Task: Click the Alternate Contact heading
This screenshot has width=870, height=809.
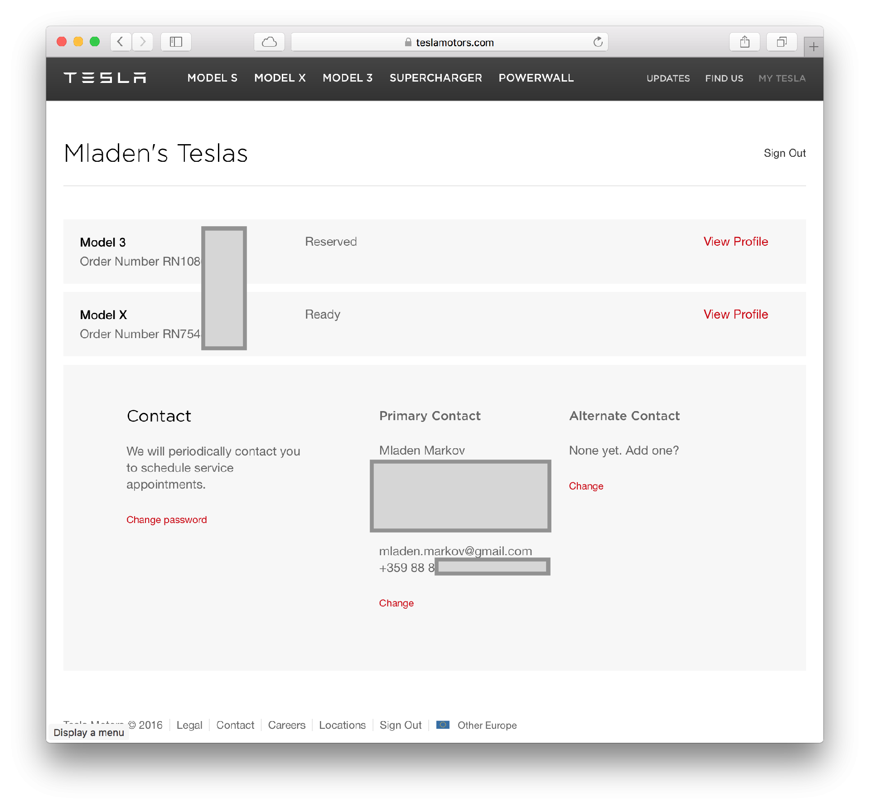Action: pyautogui.click(x=624, y=416)
